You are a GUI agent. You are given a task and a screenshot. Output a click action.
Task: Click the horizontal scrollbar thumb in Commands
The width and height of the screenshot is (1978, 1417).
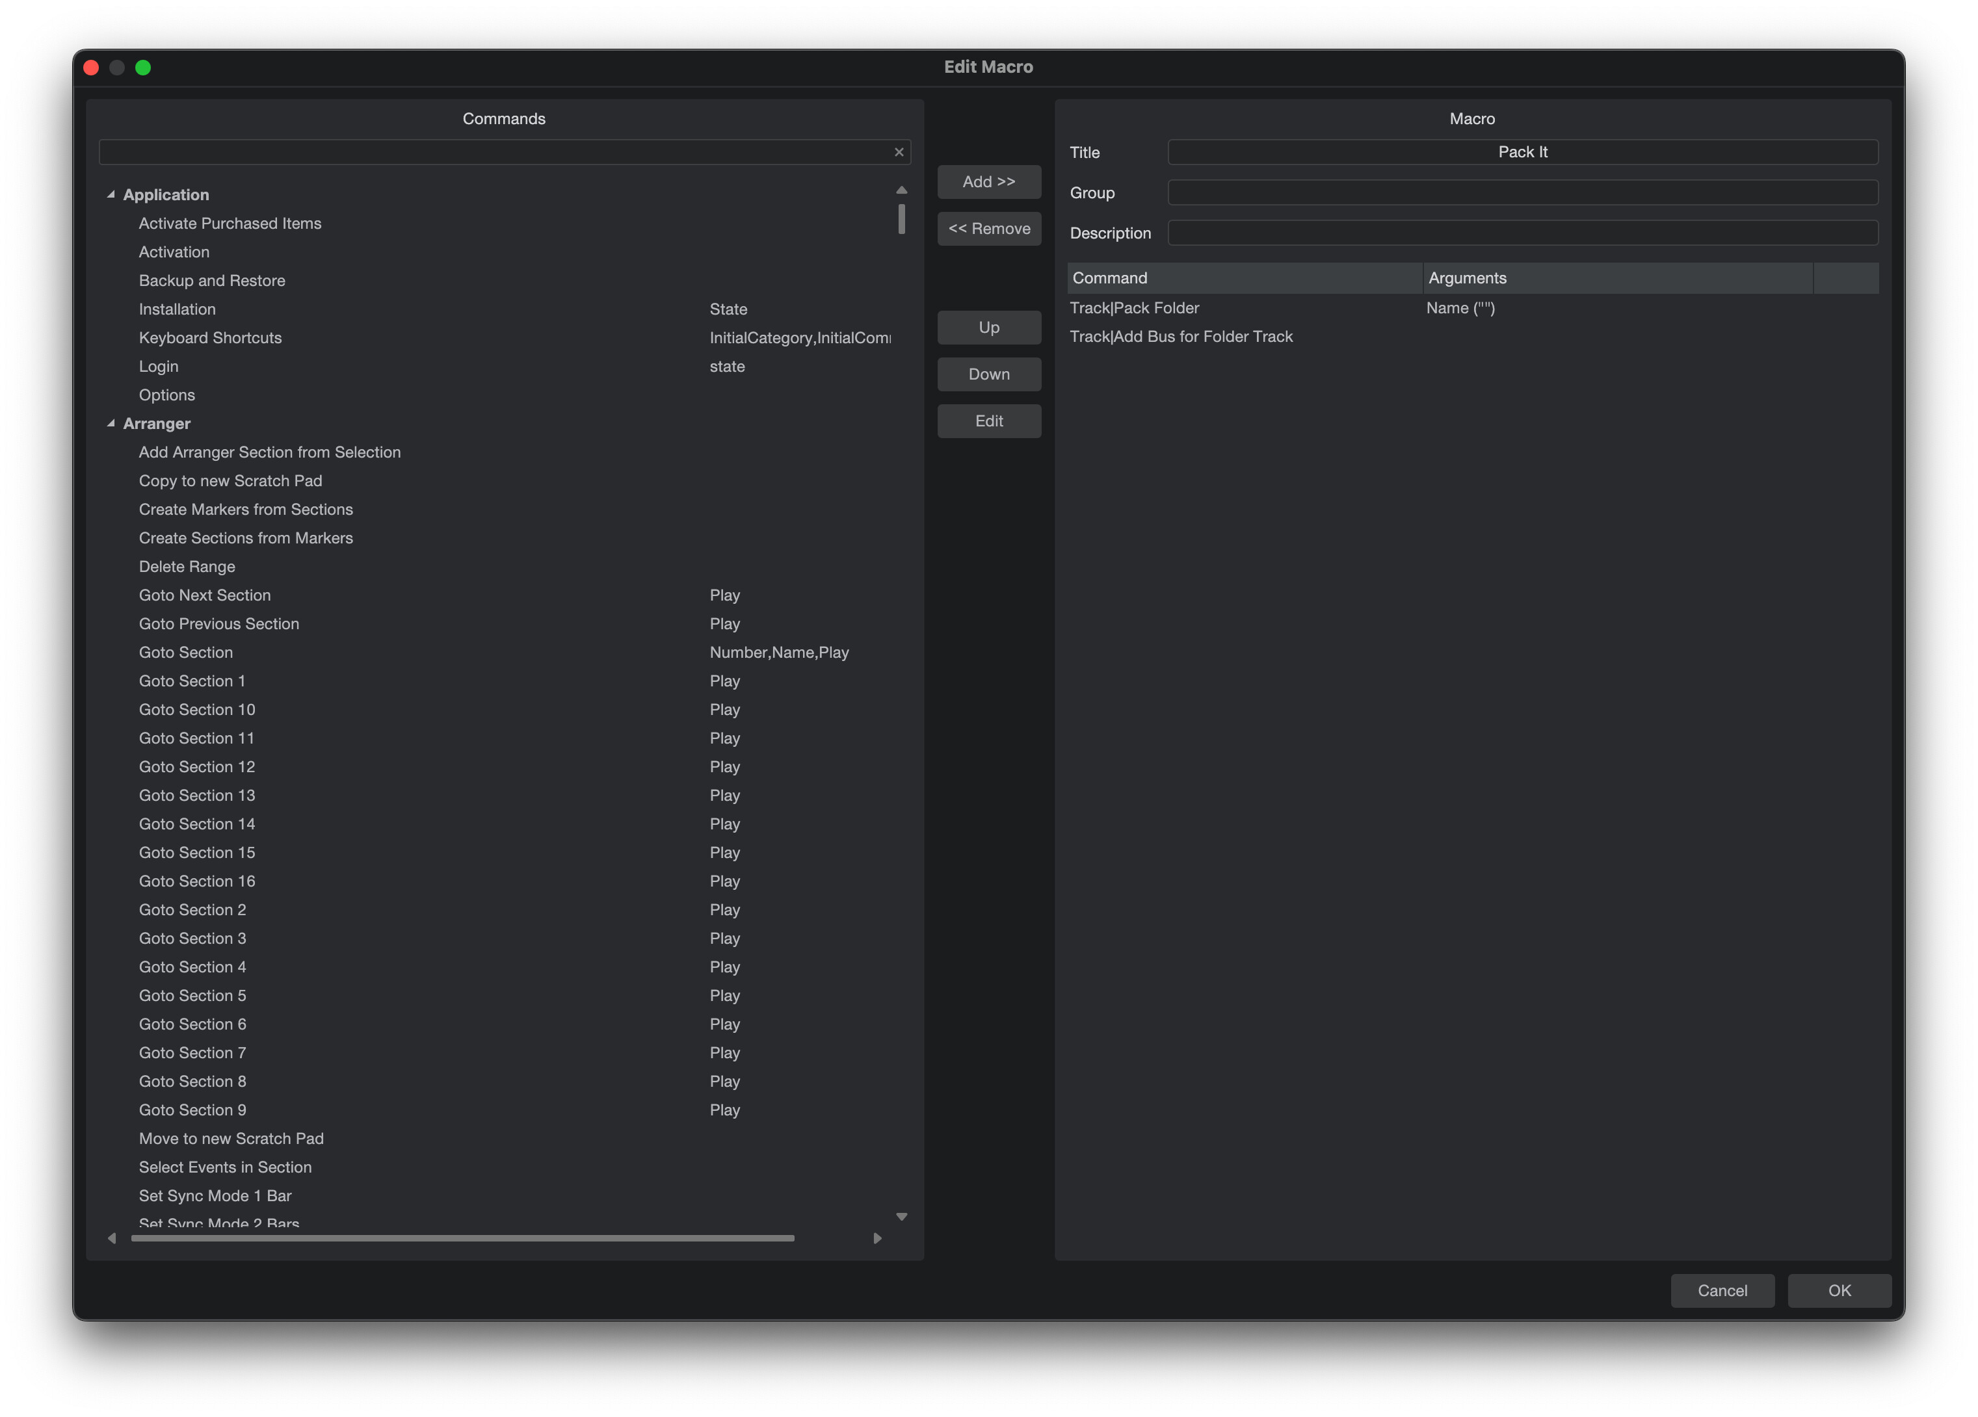coord(462,1238)
